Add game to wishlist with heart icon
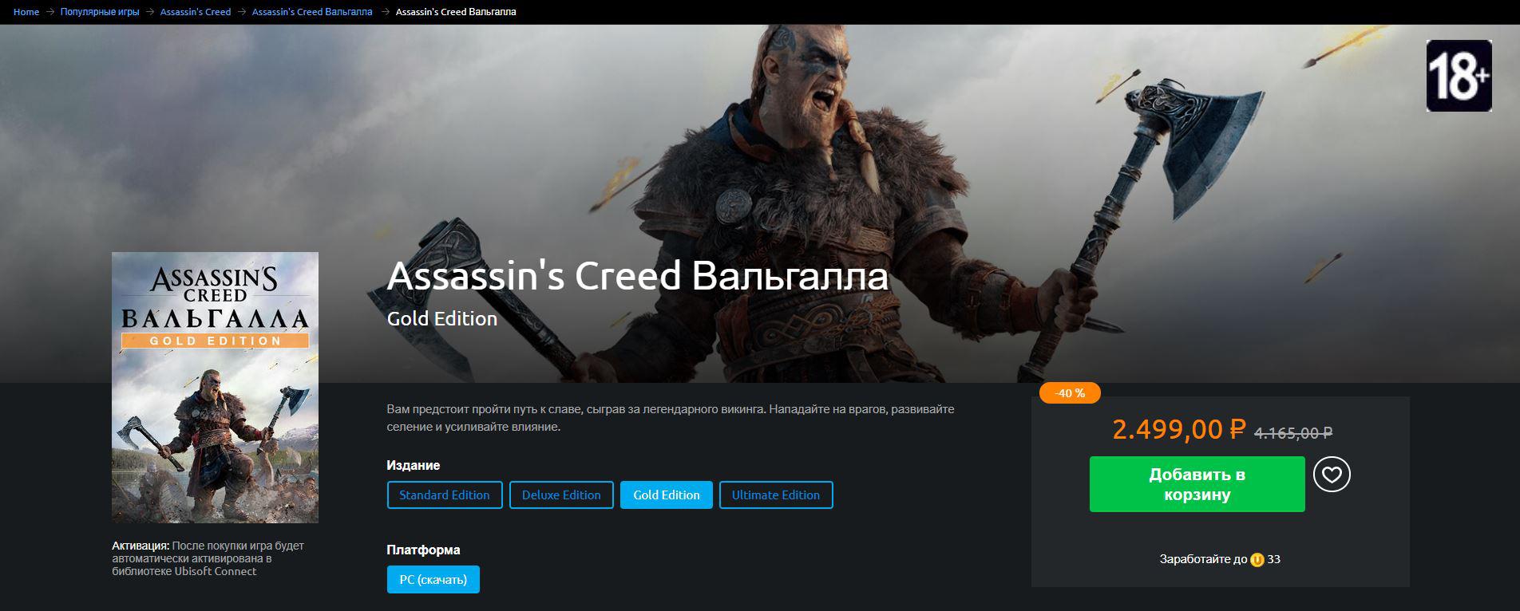The image size is (1520, 611). click(x=1332, y=475)
